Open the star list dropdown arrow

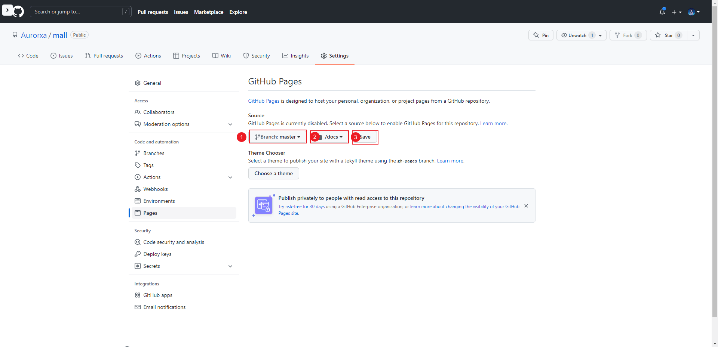693,35
